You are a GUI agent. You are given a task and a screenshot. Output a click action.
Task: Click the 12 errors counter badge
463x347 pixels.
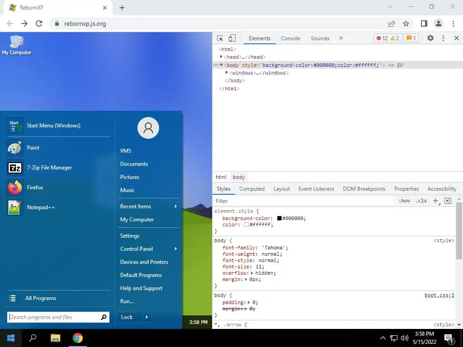tap(382, 38)
